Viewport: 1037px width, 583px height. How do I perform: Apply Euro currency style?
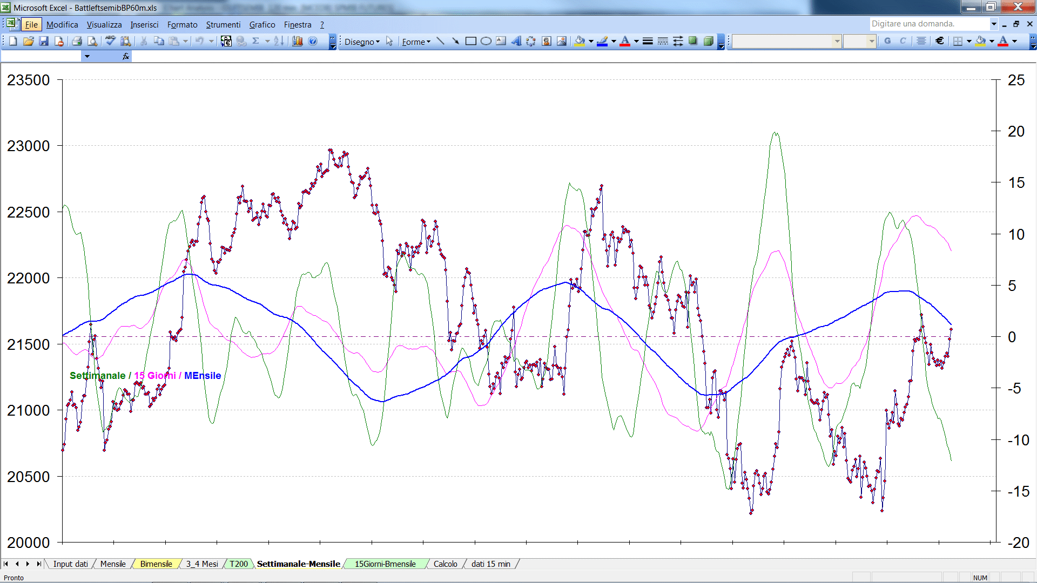click(x=940, y=41)
